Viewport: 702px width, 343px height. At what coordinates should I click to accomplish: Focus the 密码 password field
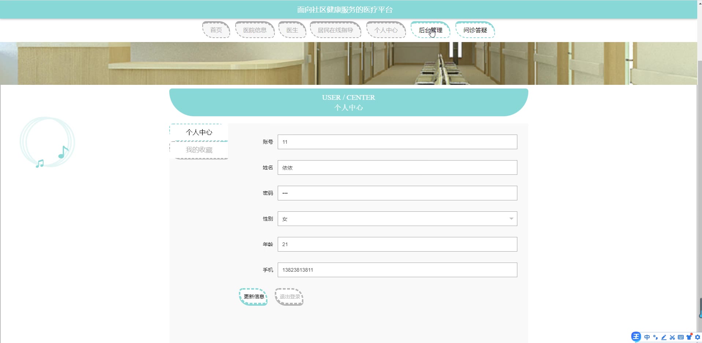tap(398, 193)
